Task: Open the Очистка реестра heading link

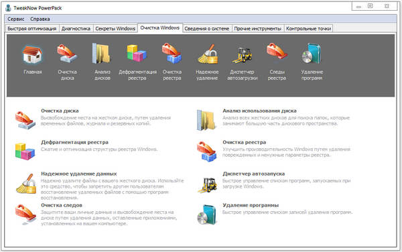Action: 245,142
